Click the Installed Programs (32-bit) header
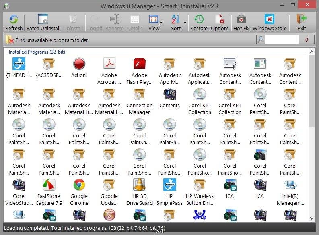Viewport: 319px width, 235px height. (37, 52)
